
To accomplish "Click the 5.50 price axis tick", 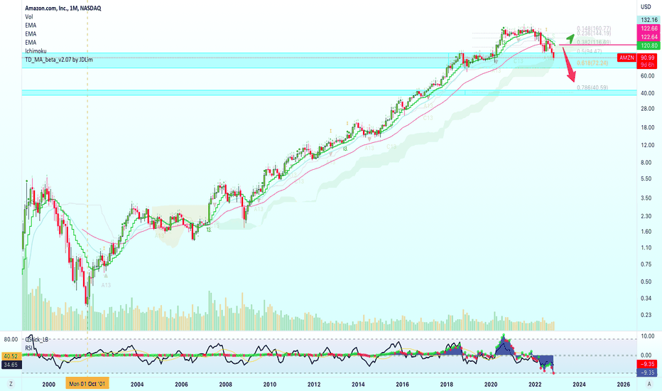I will pyautogui.click(x=646, y=179).
